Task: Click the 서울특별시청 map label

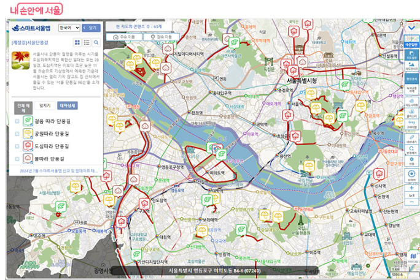Action: point(301,80)
